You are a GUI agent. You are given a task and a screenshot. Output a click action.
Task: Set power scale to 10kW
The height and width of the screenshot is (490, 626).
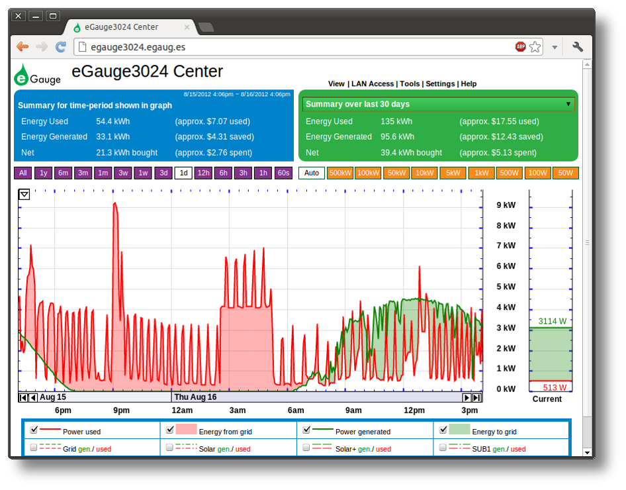pyautogui.click(x=424, y=173)
